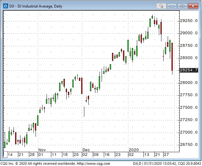Click the date label 09 on time axis

tap(96, 155)
